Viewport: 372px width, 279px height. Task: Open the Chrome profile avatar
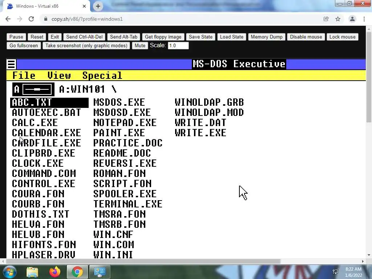pyautogui.click(x=352, y=19)
